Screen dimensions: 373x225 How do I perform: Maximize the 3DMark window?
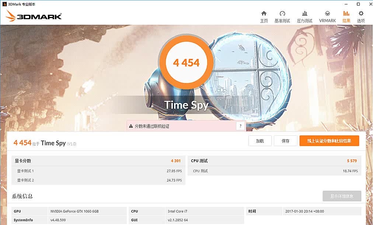pyautogui.click(x=358, y=4)
